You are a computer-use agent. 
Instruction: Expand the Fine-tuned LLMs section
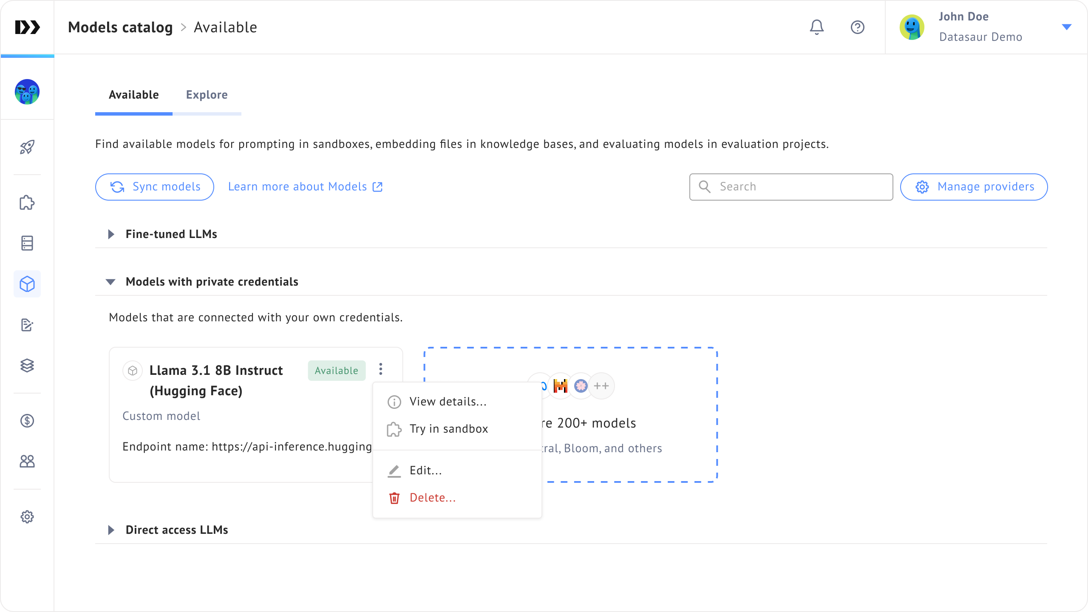coord(111,234)
